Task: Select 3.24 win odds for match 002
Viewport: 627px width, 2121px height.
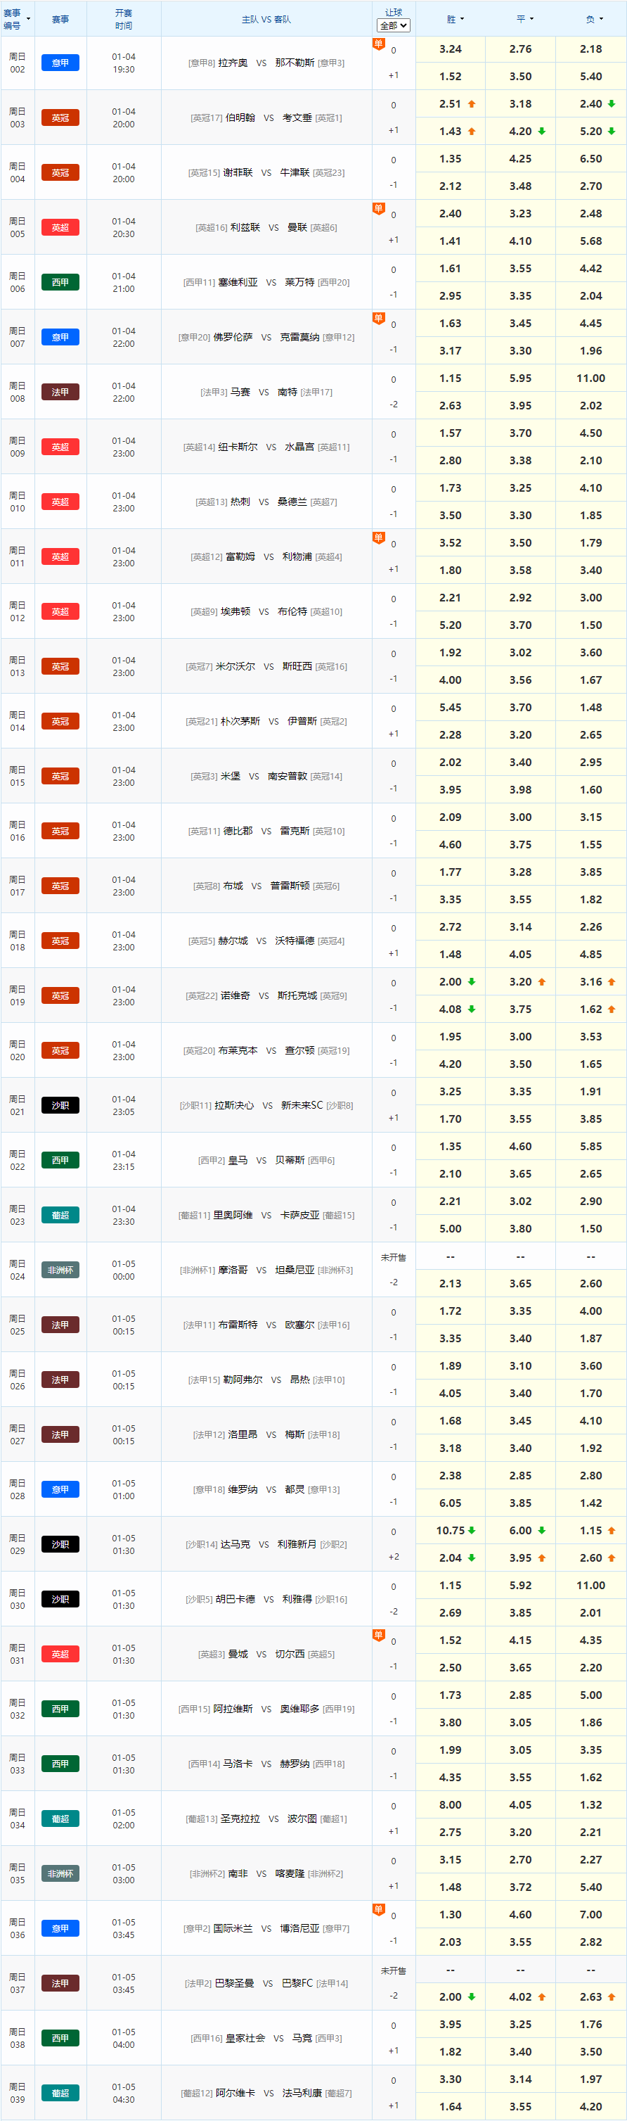Action: coord(450,49)
